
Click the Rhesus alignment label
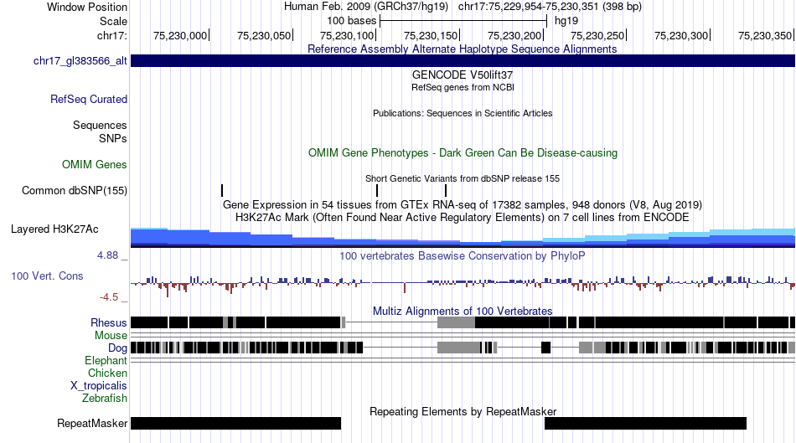click(x=109, y=322)
